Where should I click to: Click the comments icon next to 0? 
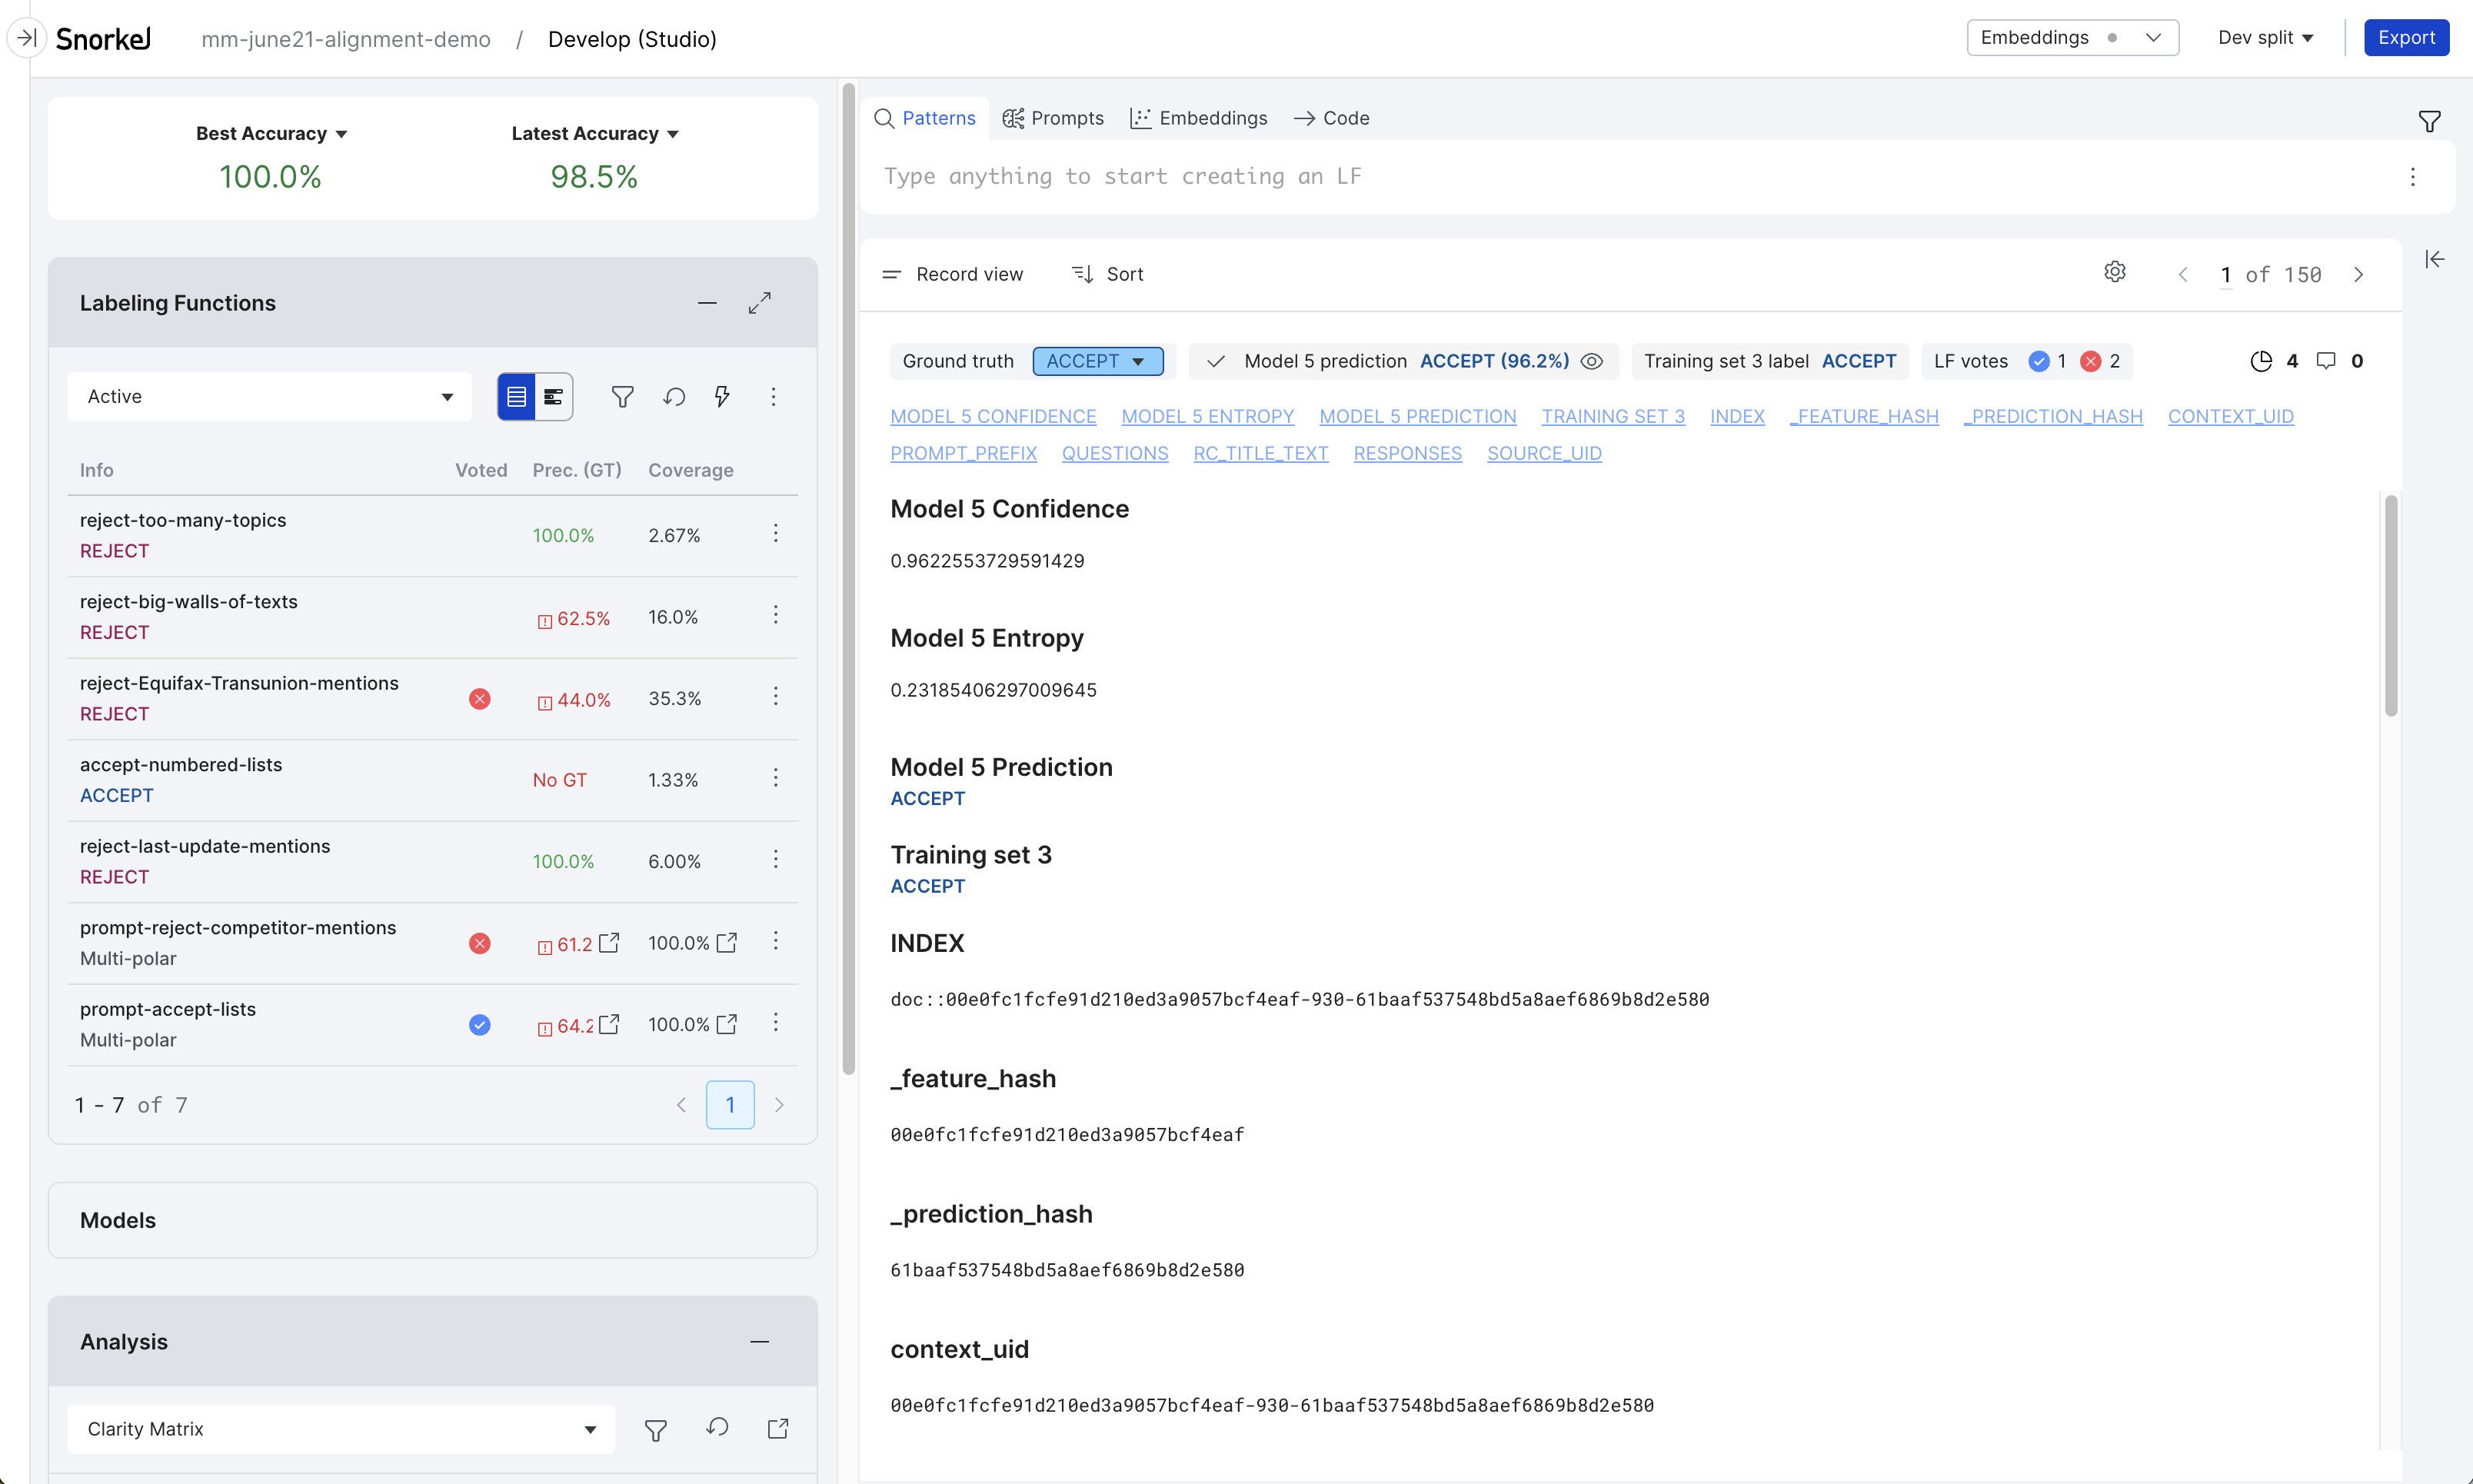[2326, 361]
